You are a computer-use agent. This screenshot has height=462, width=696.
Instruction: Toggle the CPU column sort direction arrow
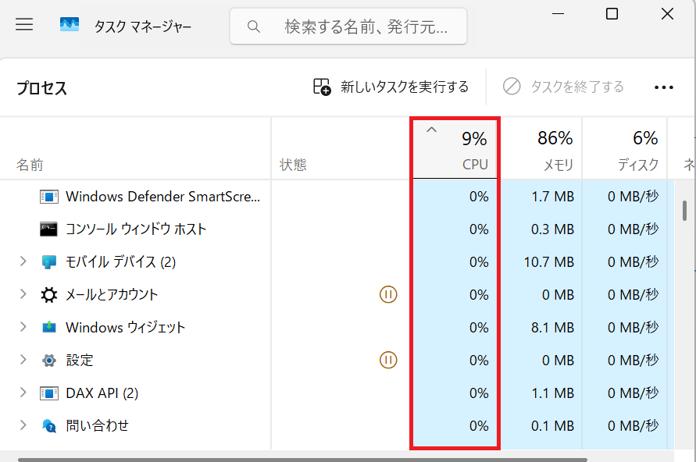pos(430,130)
